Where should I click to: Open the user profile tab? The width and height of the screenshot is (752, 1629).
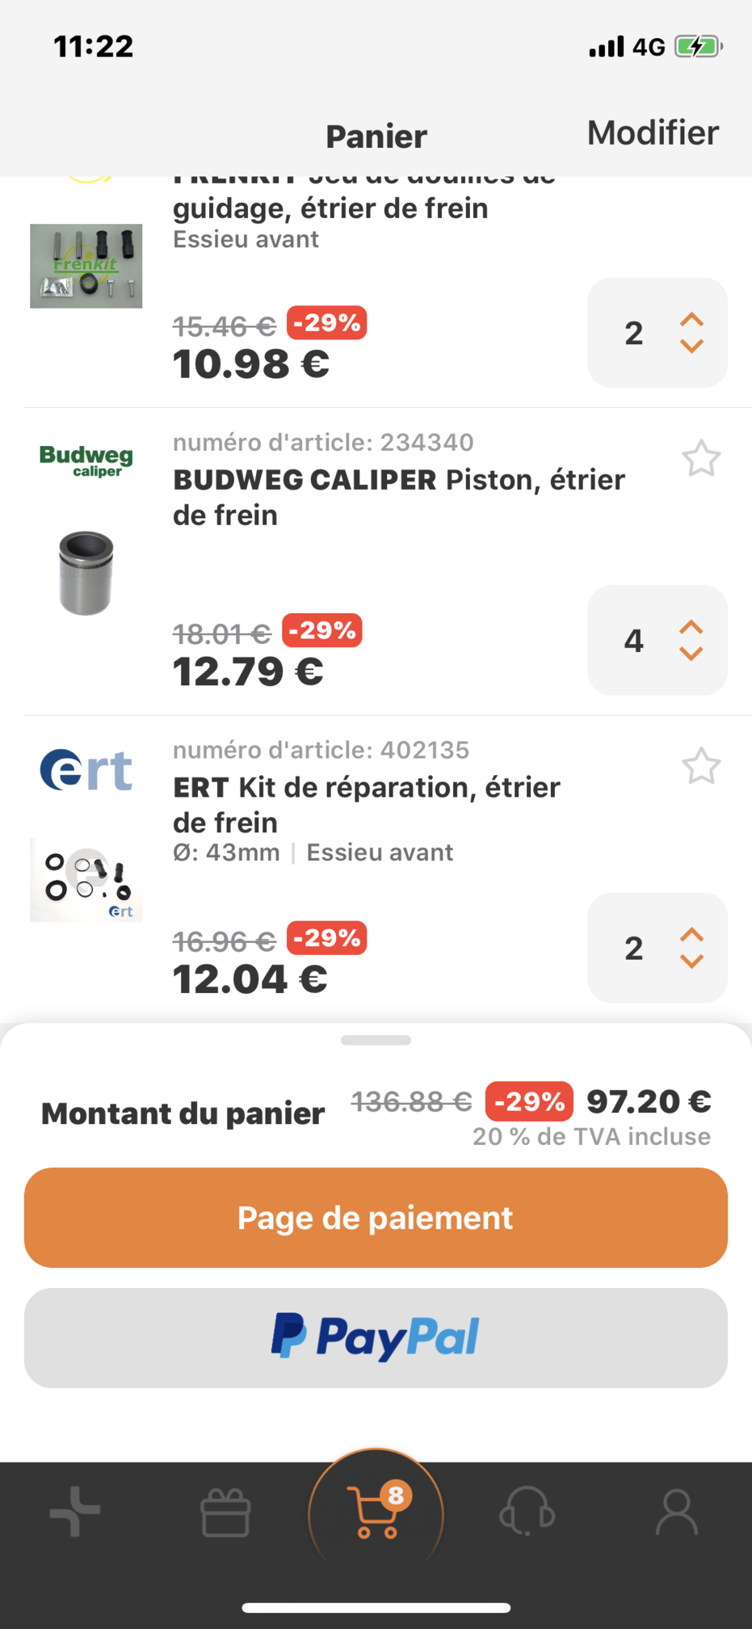[677, 1513]
